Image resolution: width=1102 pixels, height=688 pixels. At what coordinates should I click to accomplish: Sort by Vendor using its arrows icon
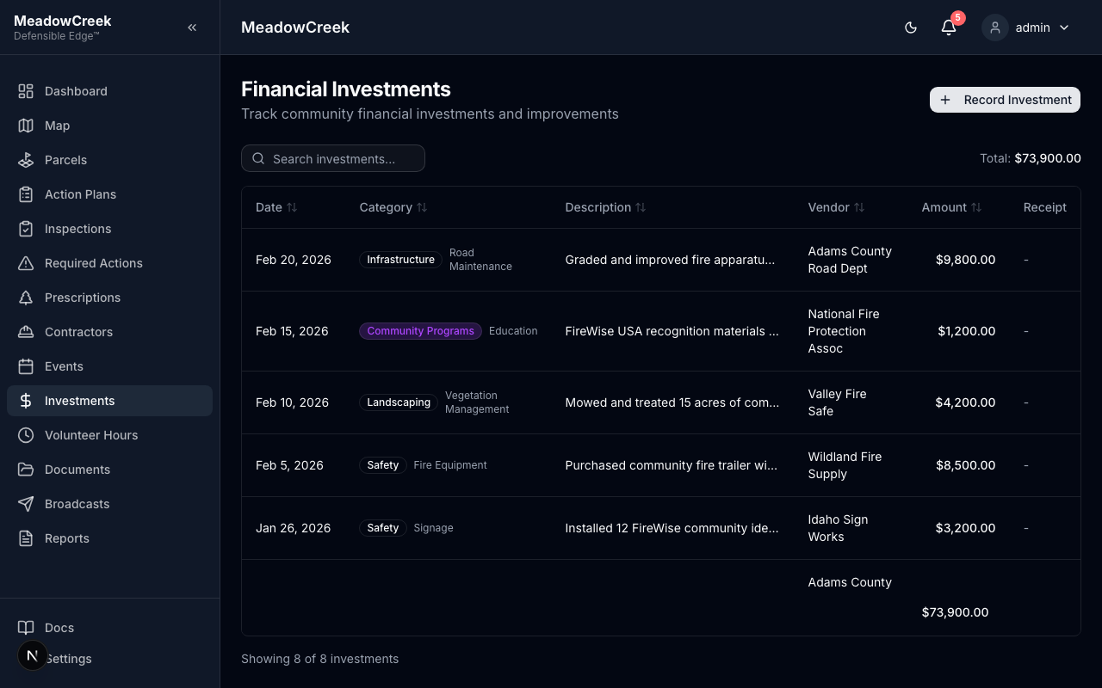click(859, 207)
